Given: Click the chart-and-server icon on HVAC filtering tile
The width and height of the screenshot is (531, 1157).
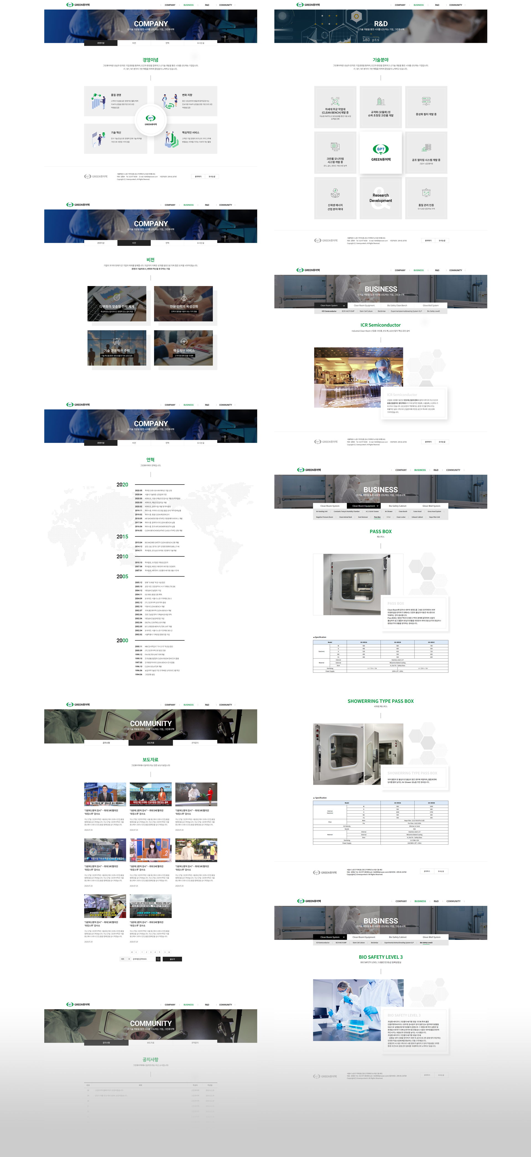Looking at the screenshot, I should 426,148.
